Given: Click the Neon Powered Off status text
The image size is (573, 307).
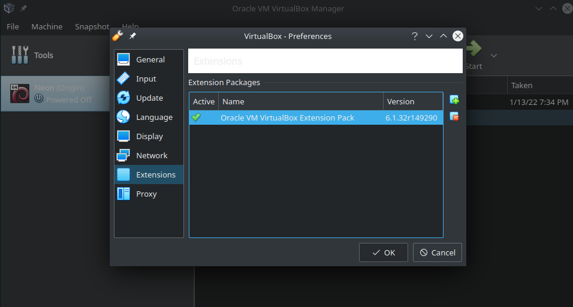Looking at the screenshot, I should tap(69, 100).
